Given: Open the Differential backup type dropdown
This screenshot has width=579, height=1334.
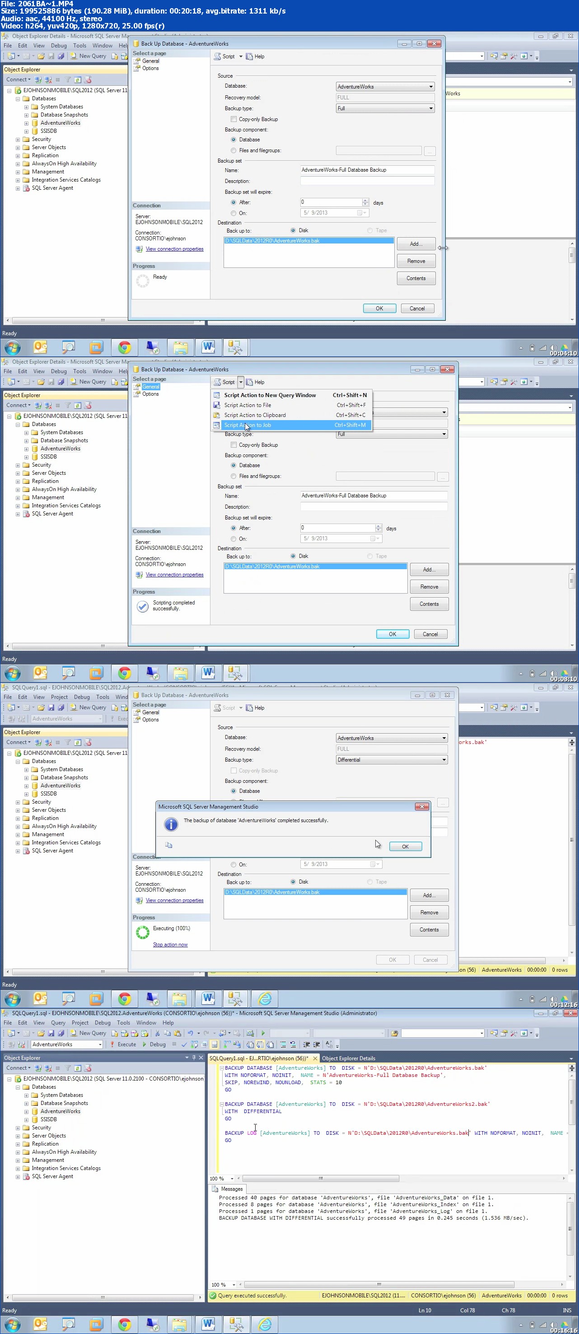Looking at the screenshot, I should pyautogui.click(x=392, y=760).
